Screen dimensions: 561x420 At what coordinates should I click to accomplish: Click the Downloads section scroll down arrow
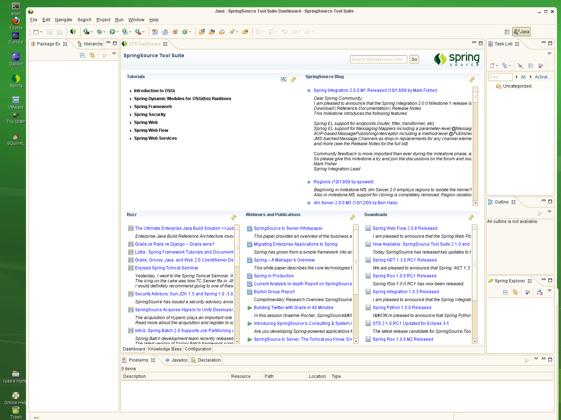pyautogui.click(x=475, y=341)
